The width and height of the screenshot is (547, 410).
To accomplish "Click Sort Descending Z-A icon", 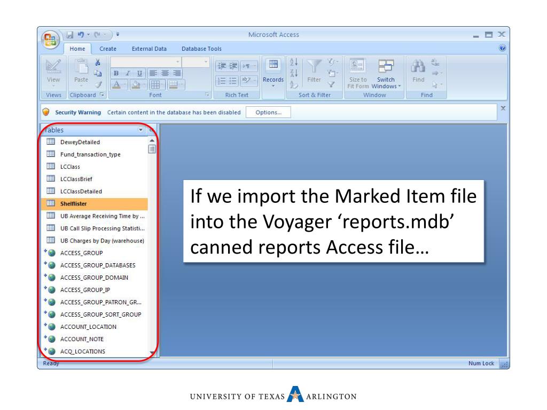I will point(294,73).
